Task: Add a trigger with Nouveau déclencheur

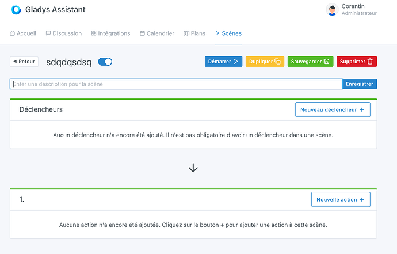Action: [x=333, y=109]
